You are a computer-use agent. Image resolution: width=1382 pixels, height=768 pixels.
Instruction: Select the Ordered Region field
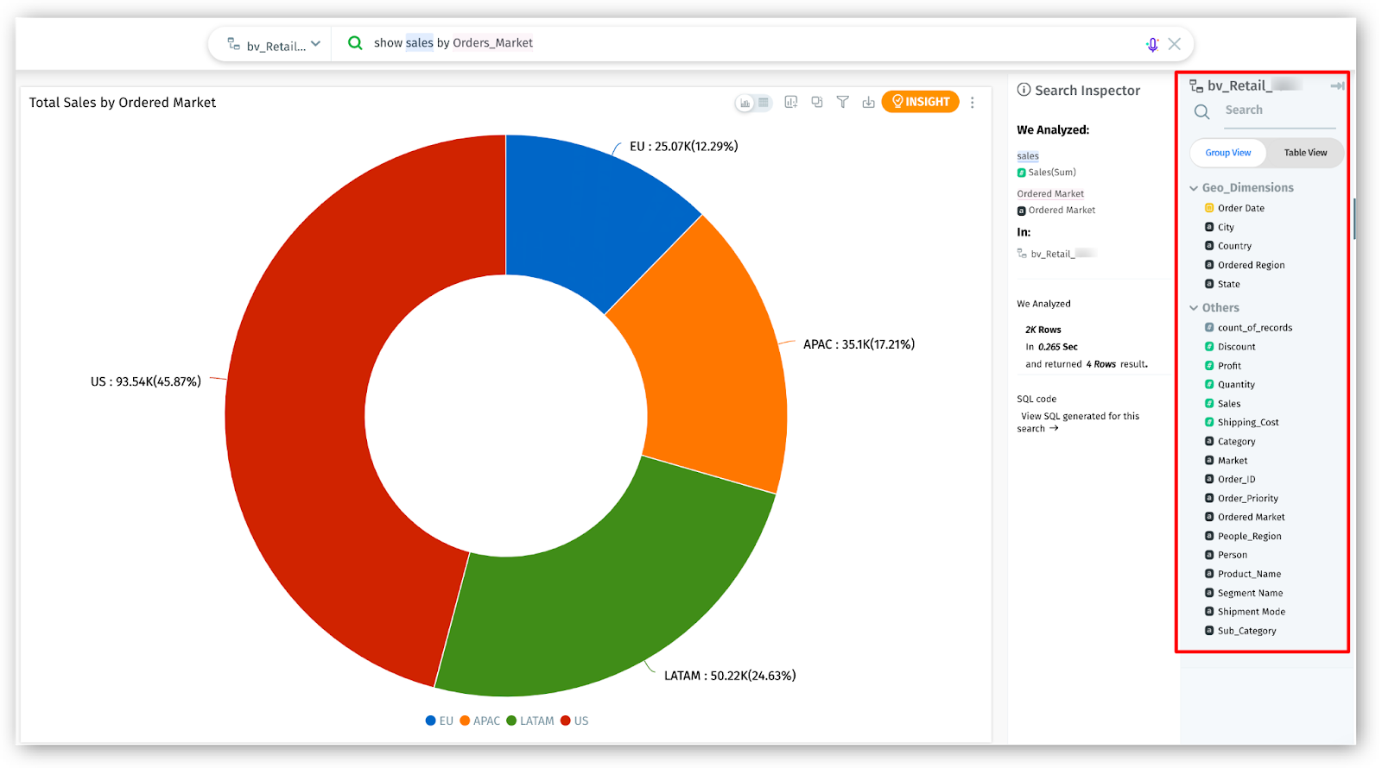(x=1251, y=265)
